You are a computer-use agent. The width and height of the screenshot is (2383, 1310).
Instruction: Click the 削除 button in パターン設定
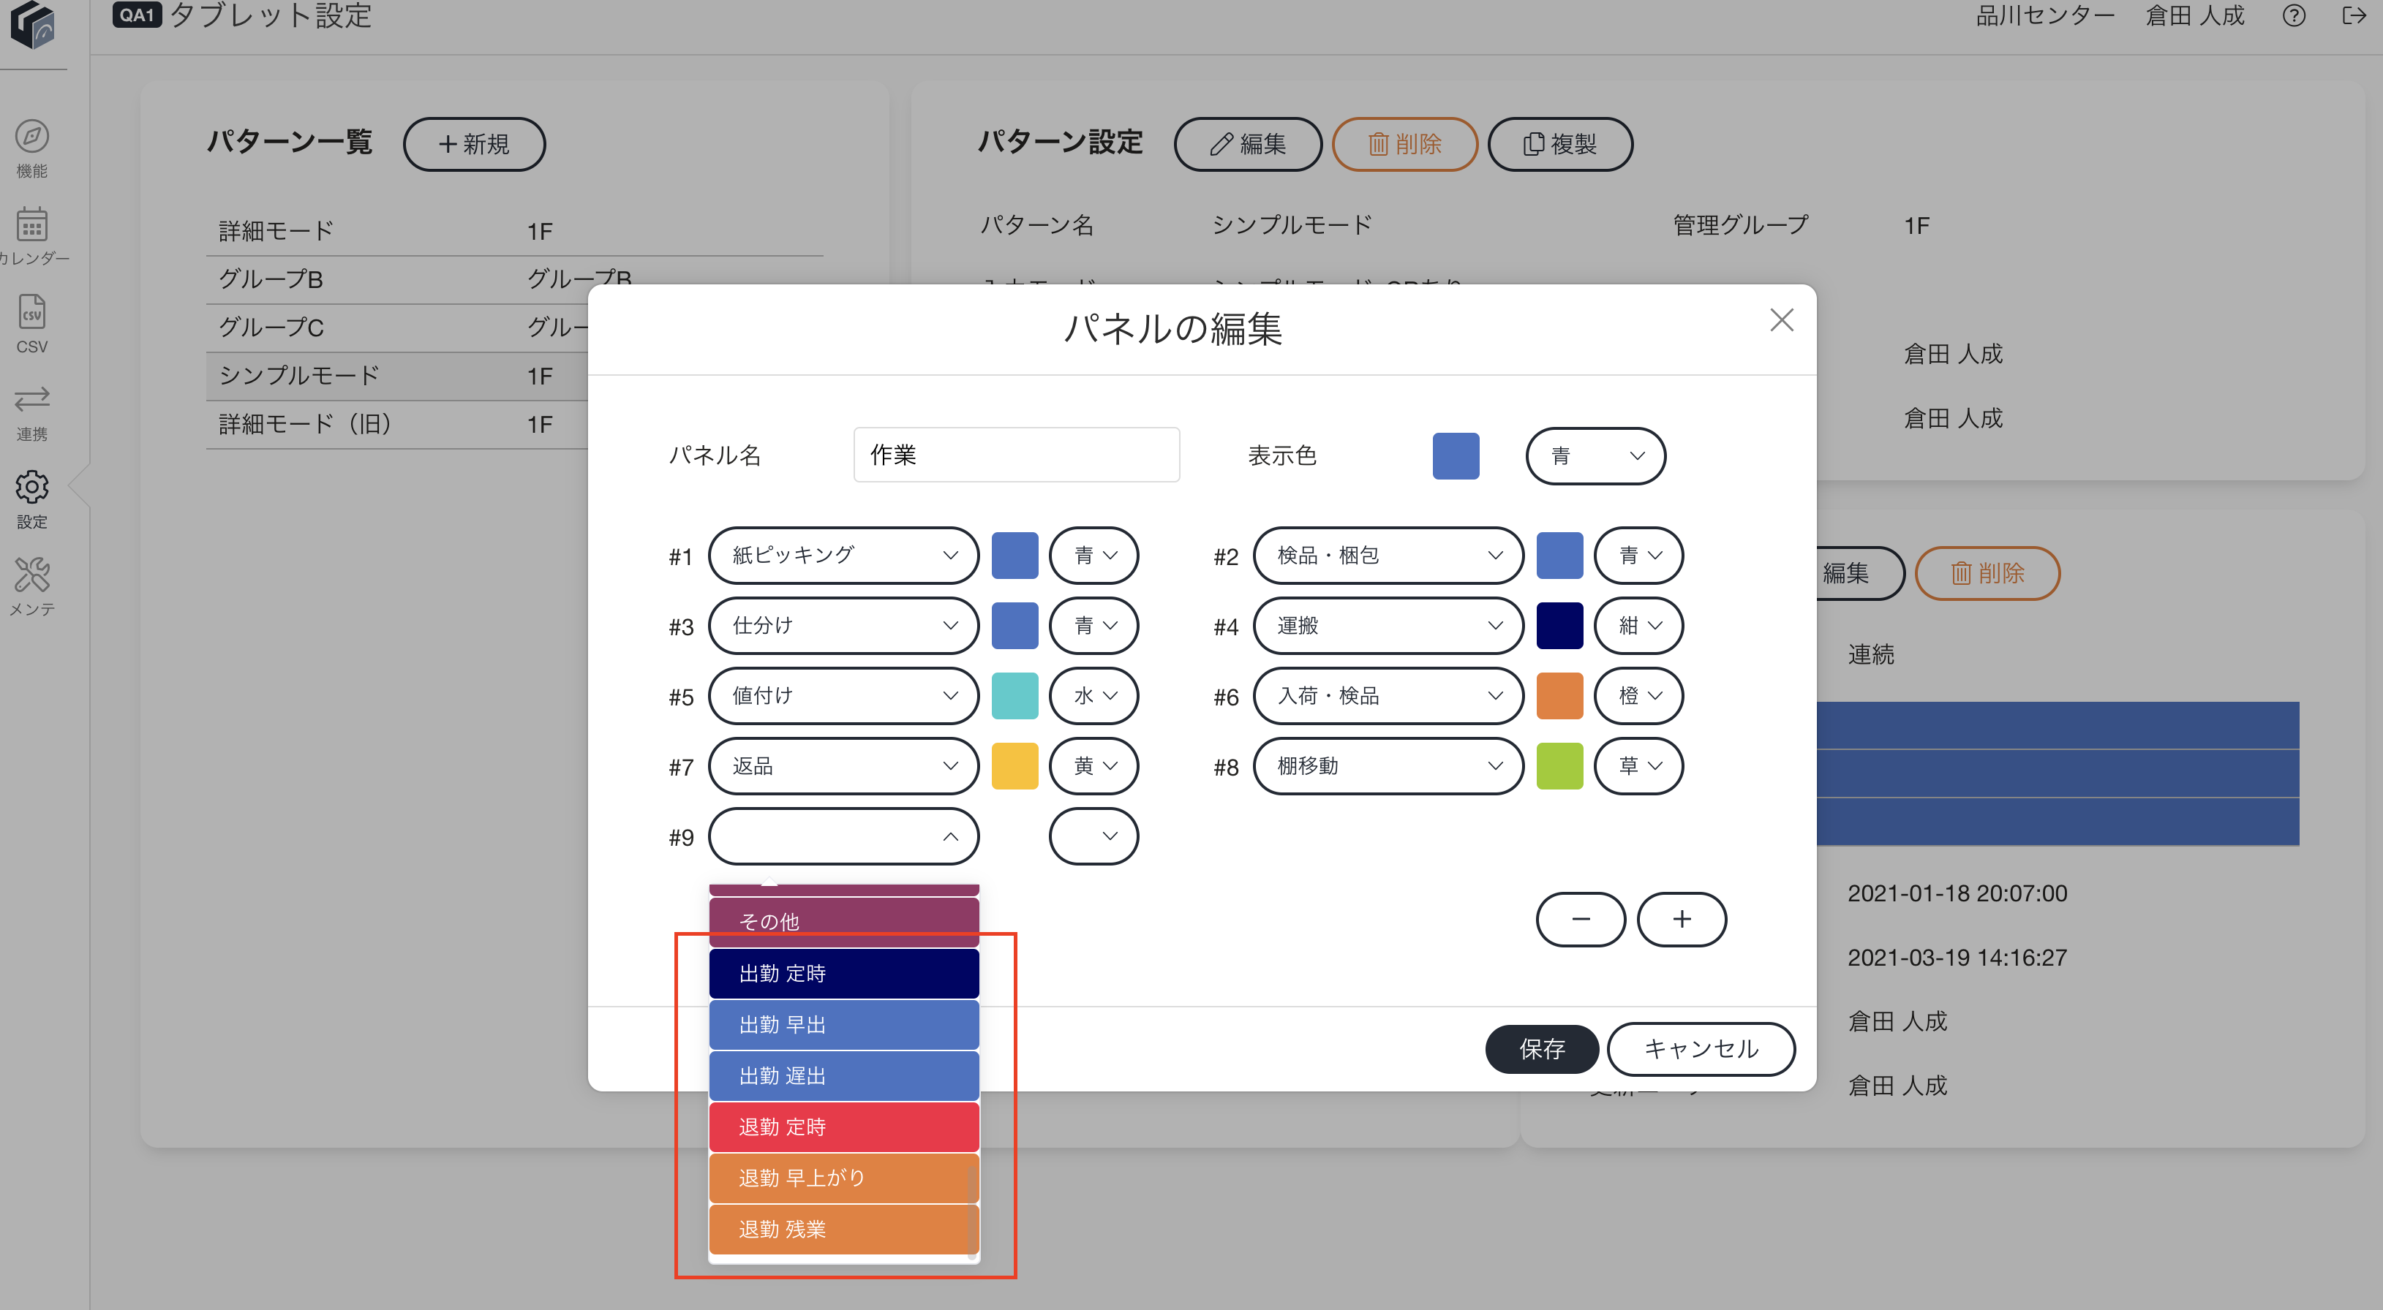(1404, 144)
